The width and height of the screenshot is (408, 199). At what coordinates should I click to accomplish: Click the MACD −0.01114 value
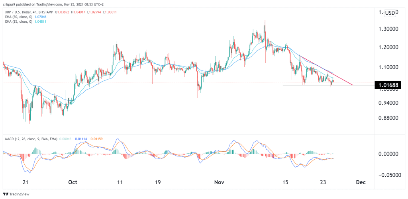click(x=80, y=139)
